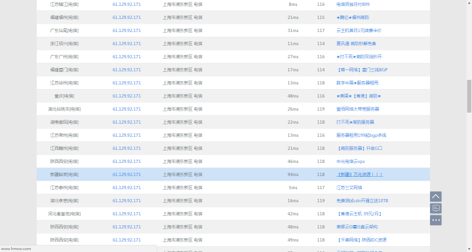472x252 pixels.
Task: Select the 江西赣州[电信] node cell
Action: coord(64,148)
